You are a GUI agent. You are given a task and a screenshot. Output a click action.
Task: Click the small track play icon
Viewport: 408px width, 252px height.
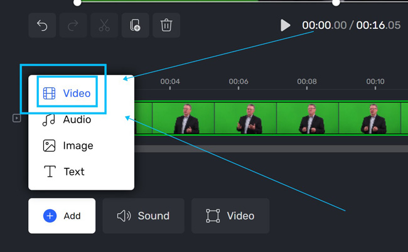[x=17, y=118]
